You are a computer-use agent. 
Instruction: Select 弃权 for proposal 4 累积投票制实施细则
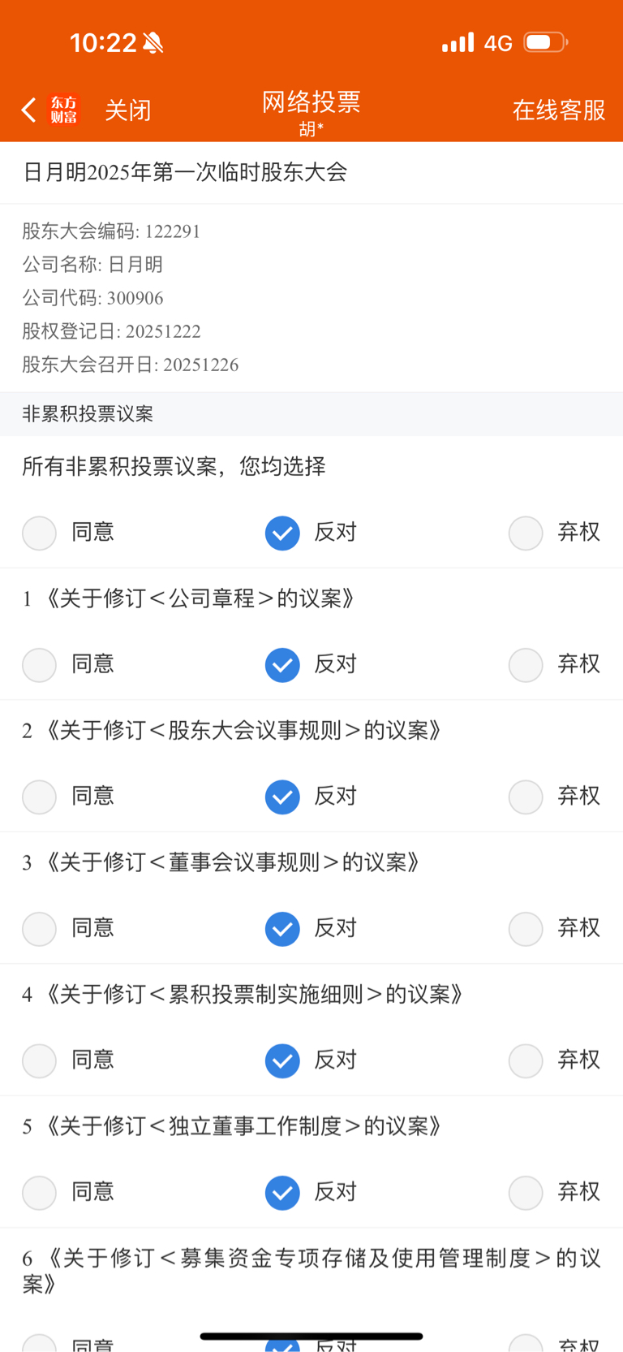(526, 1060)
